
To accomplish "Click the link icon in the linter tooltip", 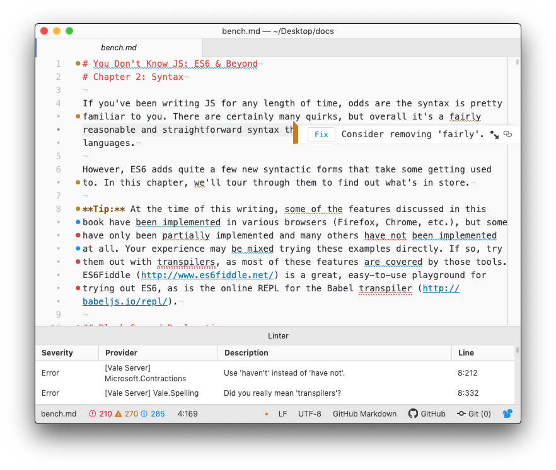I will 508,134.
